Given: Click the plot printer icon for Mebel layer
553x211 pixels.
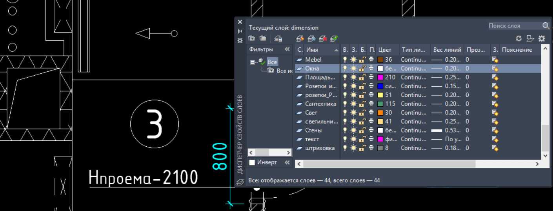Looking at the screenshot, I should point(371,60).
